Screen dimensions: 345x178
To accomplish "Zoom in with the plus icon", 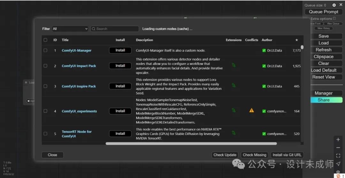I will pyautogui.click(x=338, y=139).
